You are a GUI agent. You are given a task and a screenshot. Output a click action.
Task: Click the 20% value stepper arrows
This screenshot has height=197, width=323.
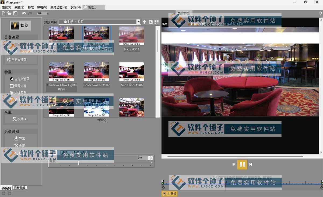[x=150, y=158]
